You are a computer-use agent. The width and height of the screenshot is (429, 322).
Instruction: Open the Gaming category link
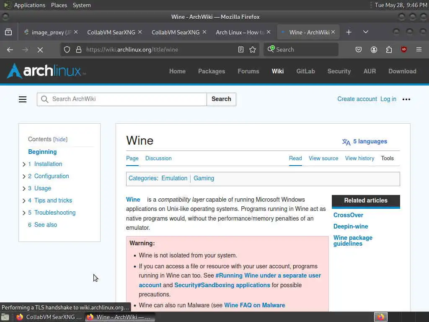click(204, 178)
